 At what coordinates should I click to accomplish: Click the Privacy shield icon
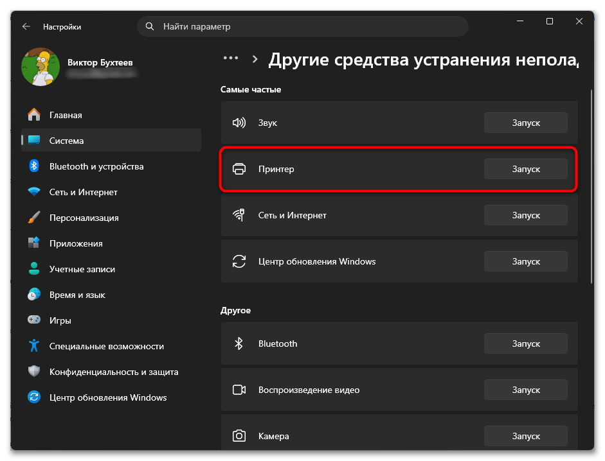click(x=34, y=372)
